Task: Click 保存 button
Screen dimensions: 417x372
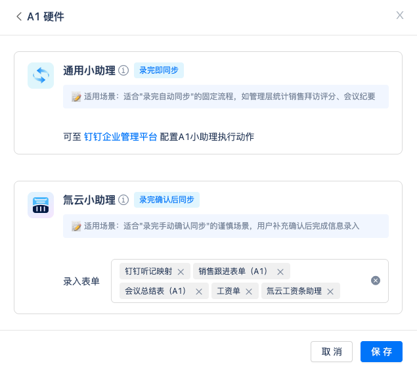Action: 382,352
